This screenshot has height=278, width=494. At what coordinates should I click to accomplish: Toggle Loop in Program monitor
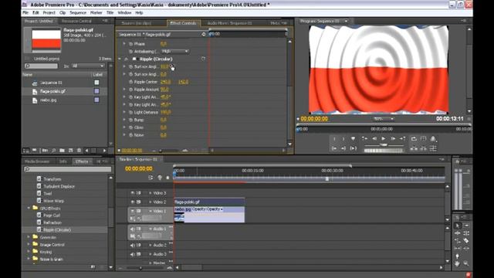coord(414,139)
